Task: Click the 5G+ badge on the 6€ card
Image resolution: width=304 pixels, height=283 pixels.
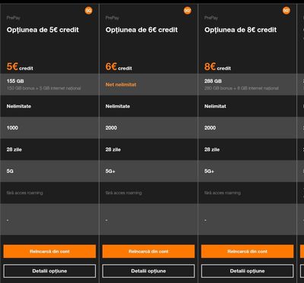Action: pyautogui.click(x=188, y=11)
